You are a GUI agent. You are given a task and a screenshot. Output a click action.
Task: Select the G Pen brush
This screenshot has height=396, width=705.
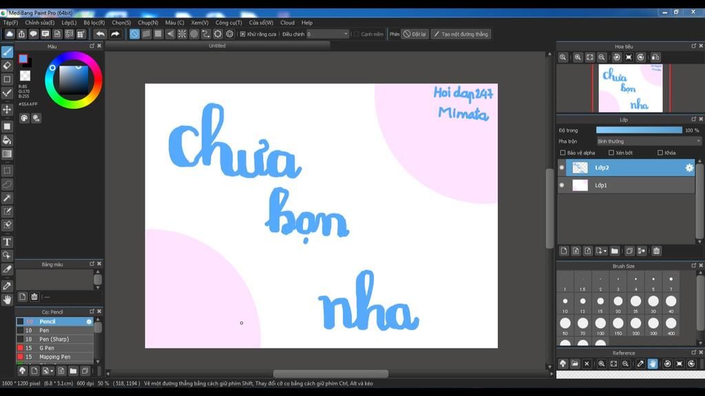pos(54,348)
